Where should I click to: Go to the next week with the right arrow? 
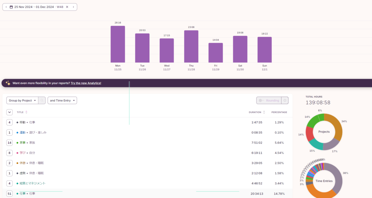coord(73,7)
